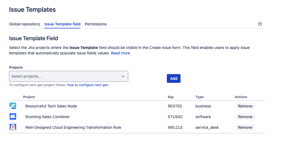Remove the Resourceful Tech Sales Node project
Screen dimensions: 283x152
coord(245,106)
